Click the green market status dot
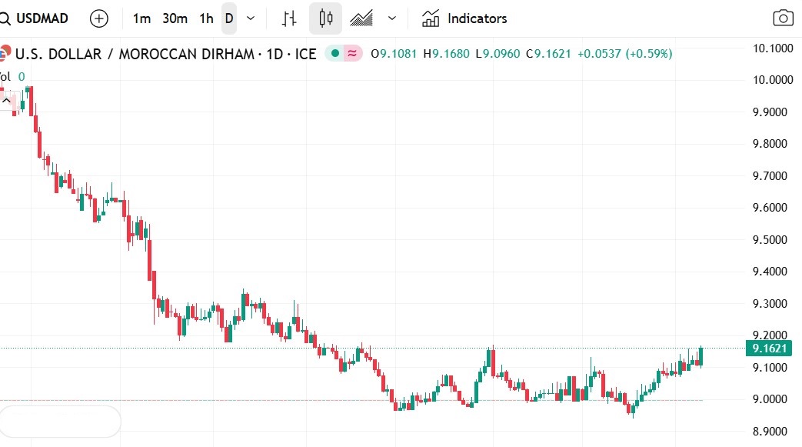 coord(335,54)
